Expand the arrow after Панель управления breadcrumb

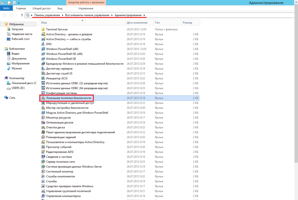tap(63, 15)
